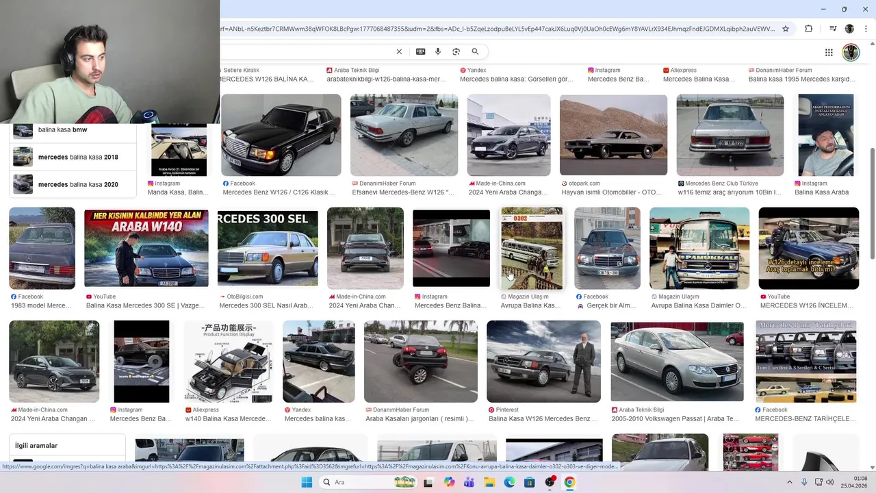
Task: Click 'Manda Kasa, Balin...' Instagram caption
Action: (178, 192)
